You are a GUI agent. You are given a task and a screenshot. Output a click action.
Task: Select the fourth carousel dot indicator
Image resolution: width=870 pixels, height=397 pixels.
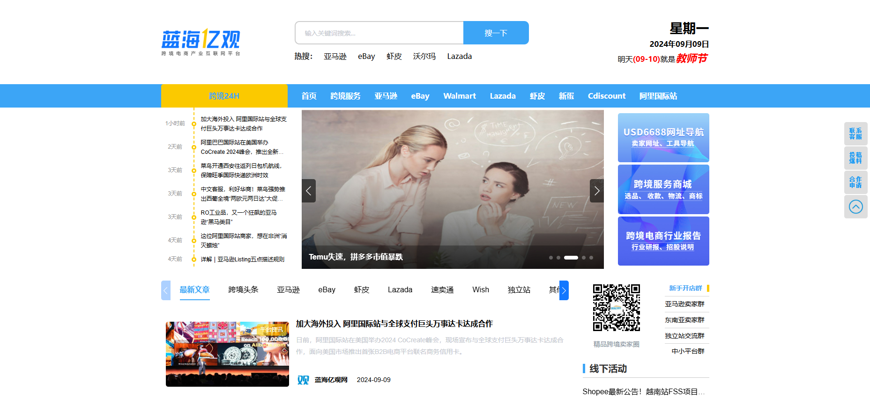pyautogui.click(x=584, y=258)
